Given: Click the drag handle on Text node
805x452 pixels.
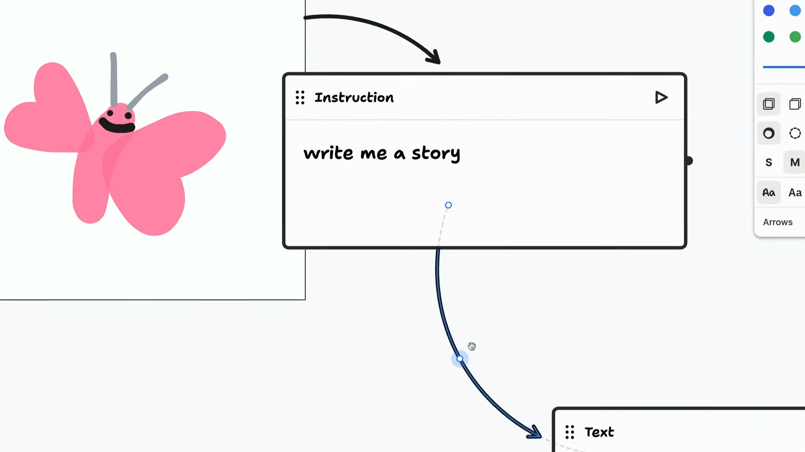Looking at the screenshot, I should (569, 432).
